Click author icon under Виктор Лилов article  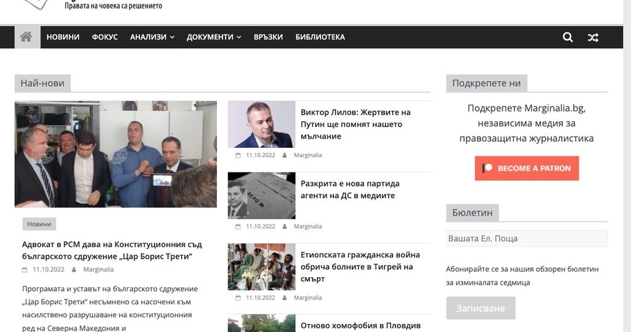[x=285, y=155]
